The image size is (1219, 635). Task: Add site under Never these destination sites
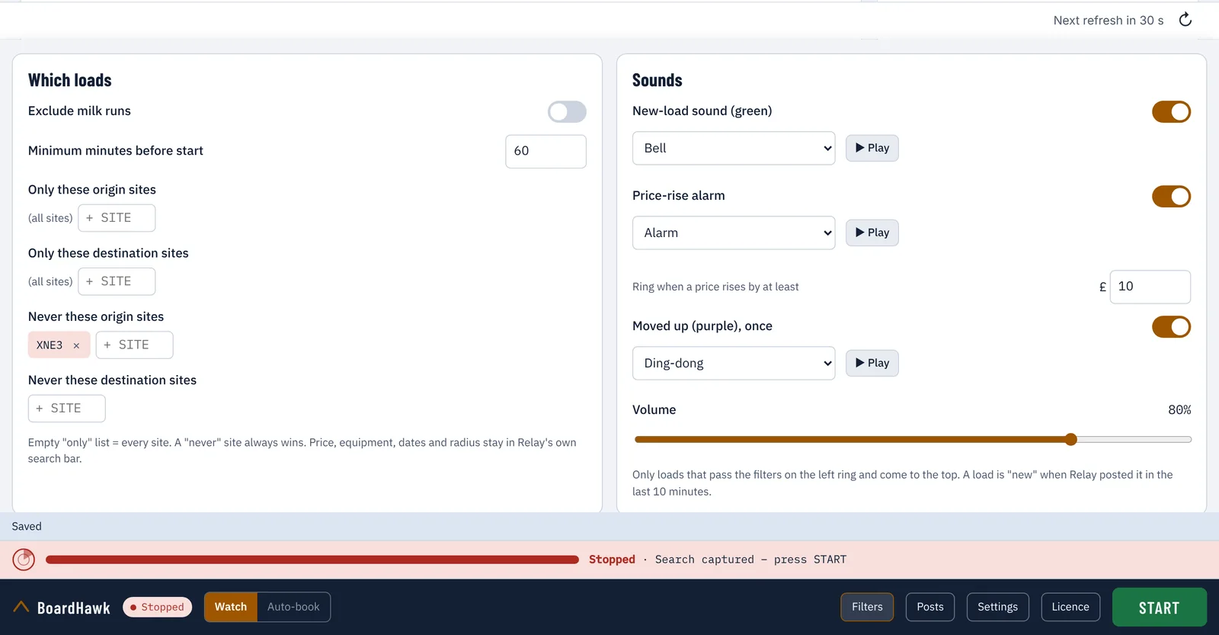(67, 409)
